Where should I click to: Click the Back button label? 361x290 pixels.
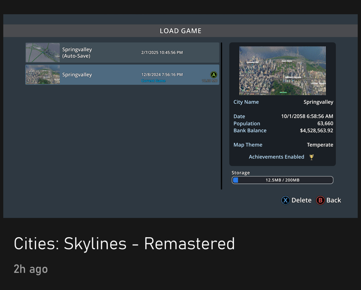tap(334, 200)
